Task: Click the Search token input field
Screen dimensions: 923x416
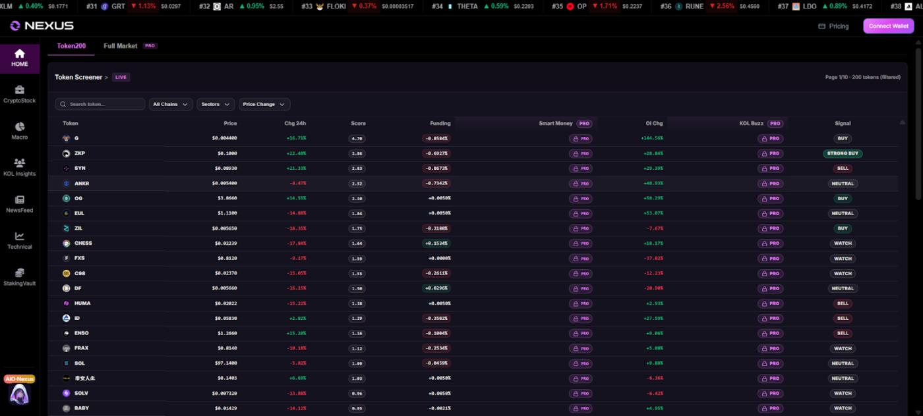Action: (100, 104)
